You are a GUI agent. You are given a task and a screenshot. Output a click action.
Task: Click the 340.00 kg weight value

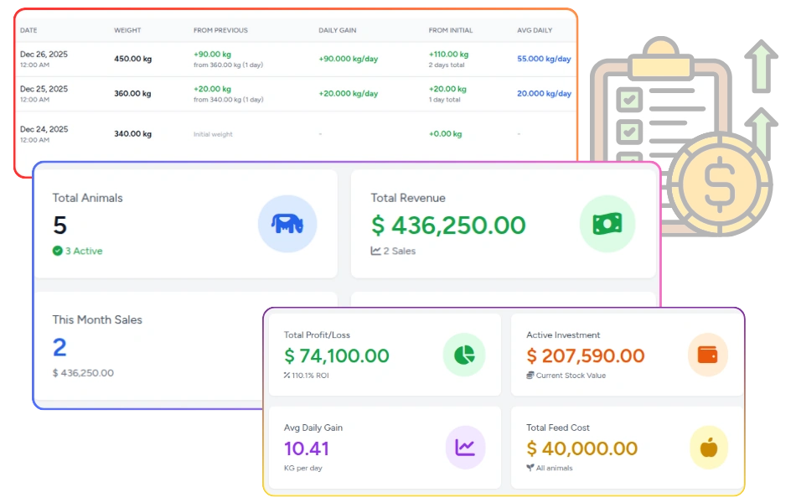[x=132, y=133]
